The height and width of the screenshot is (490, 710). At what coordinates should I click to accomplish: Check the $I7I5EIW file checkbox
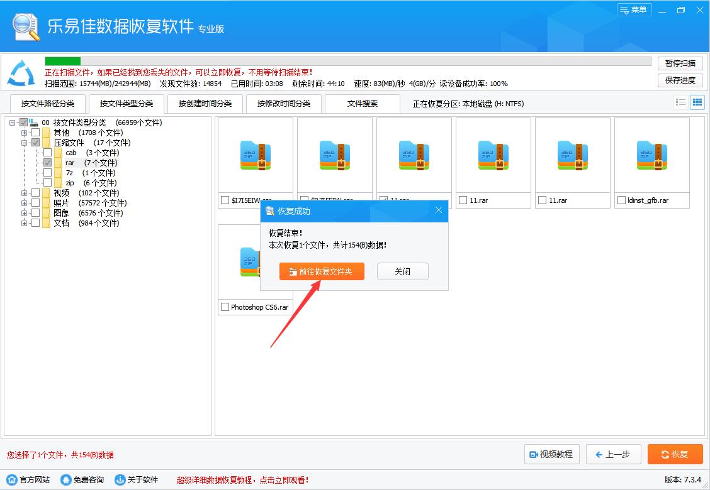(225, 200)
